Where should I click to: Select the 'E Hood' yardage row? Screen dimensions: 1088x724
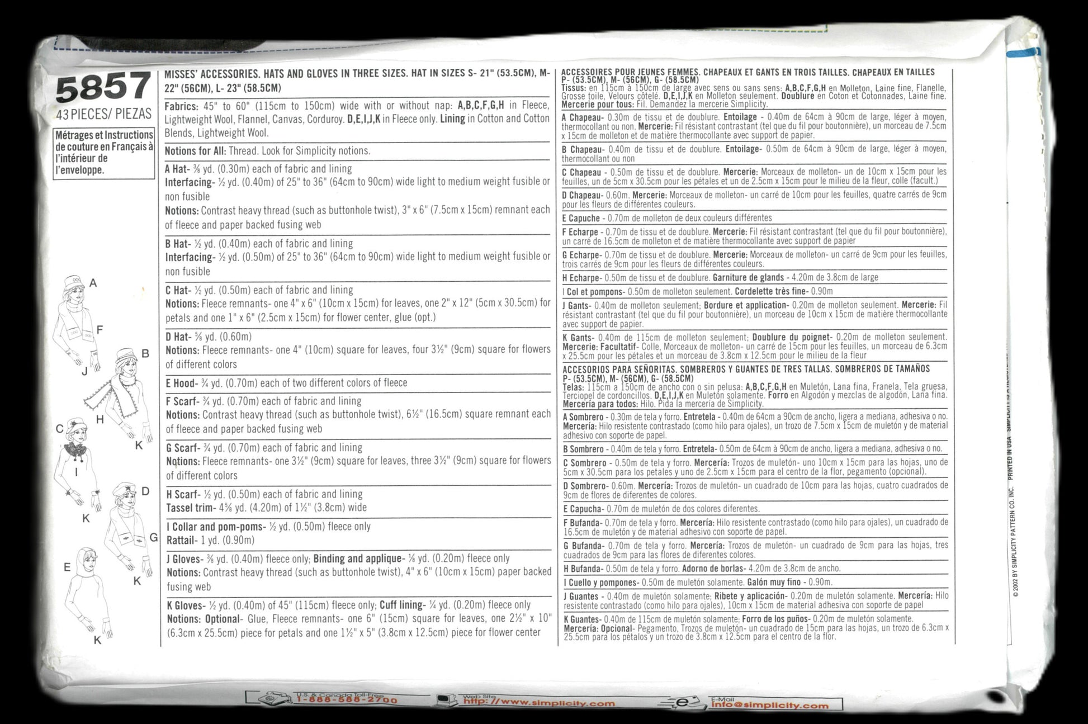(286, 383)
